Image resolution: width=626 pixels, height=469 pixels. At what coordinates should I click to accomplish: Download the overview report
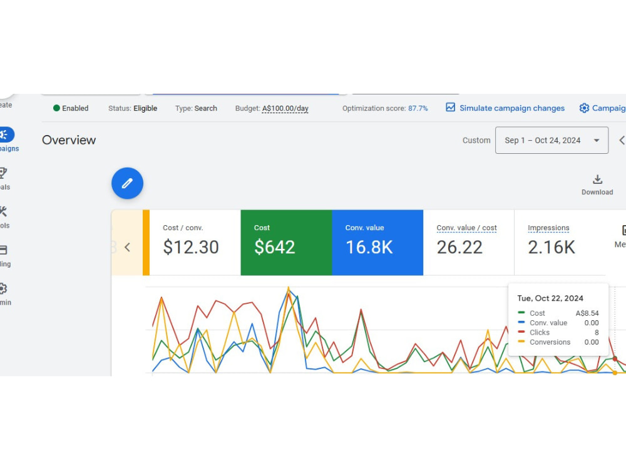click(597, 184)
